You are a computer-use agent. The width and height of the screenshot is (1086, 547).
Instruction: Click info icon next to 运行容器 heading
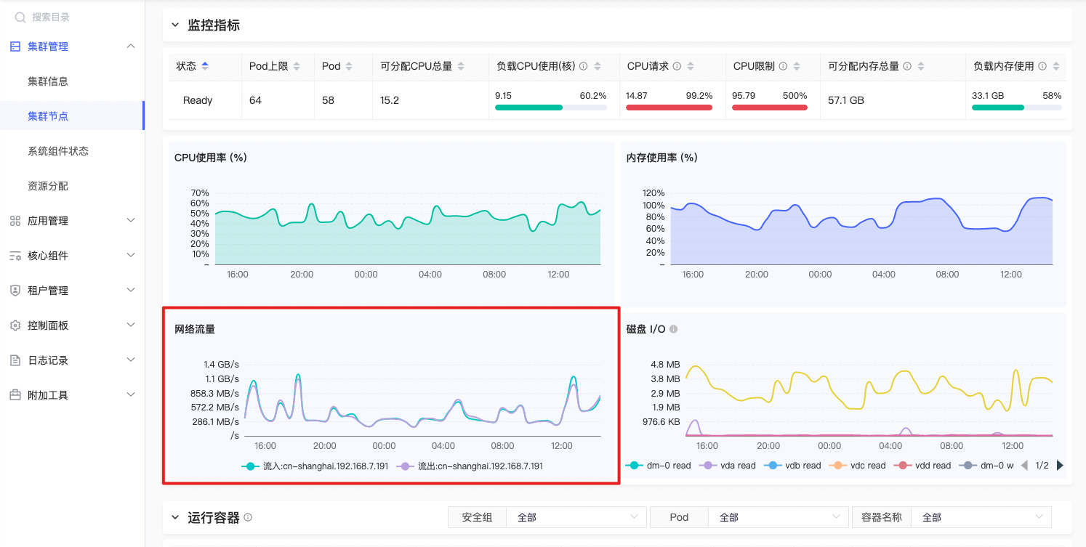click(248, 517)
